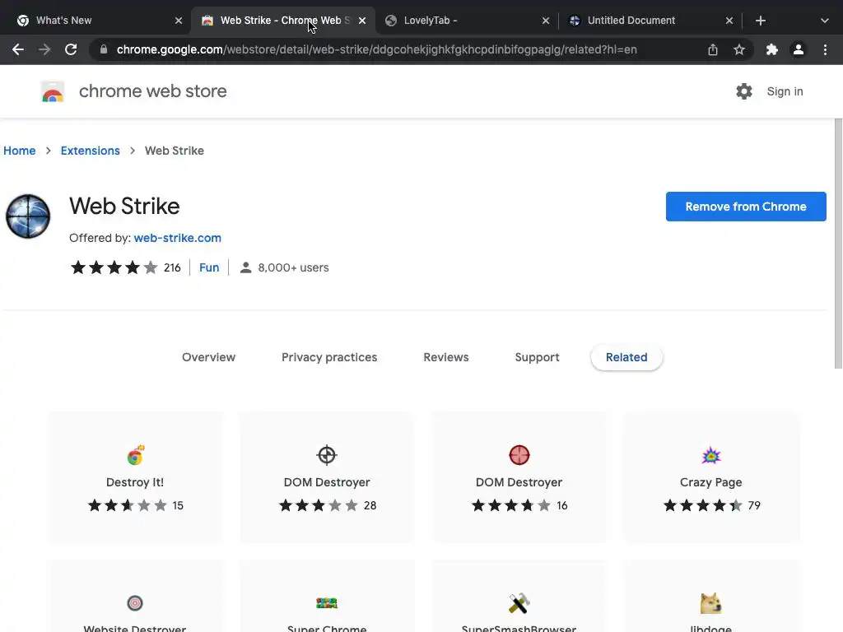Click Sign in link

point(785,91)
